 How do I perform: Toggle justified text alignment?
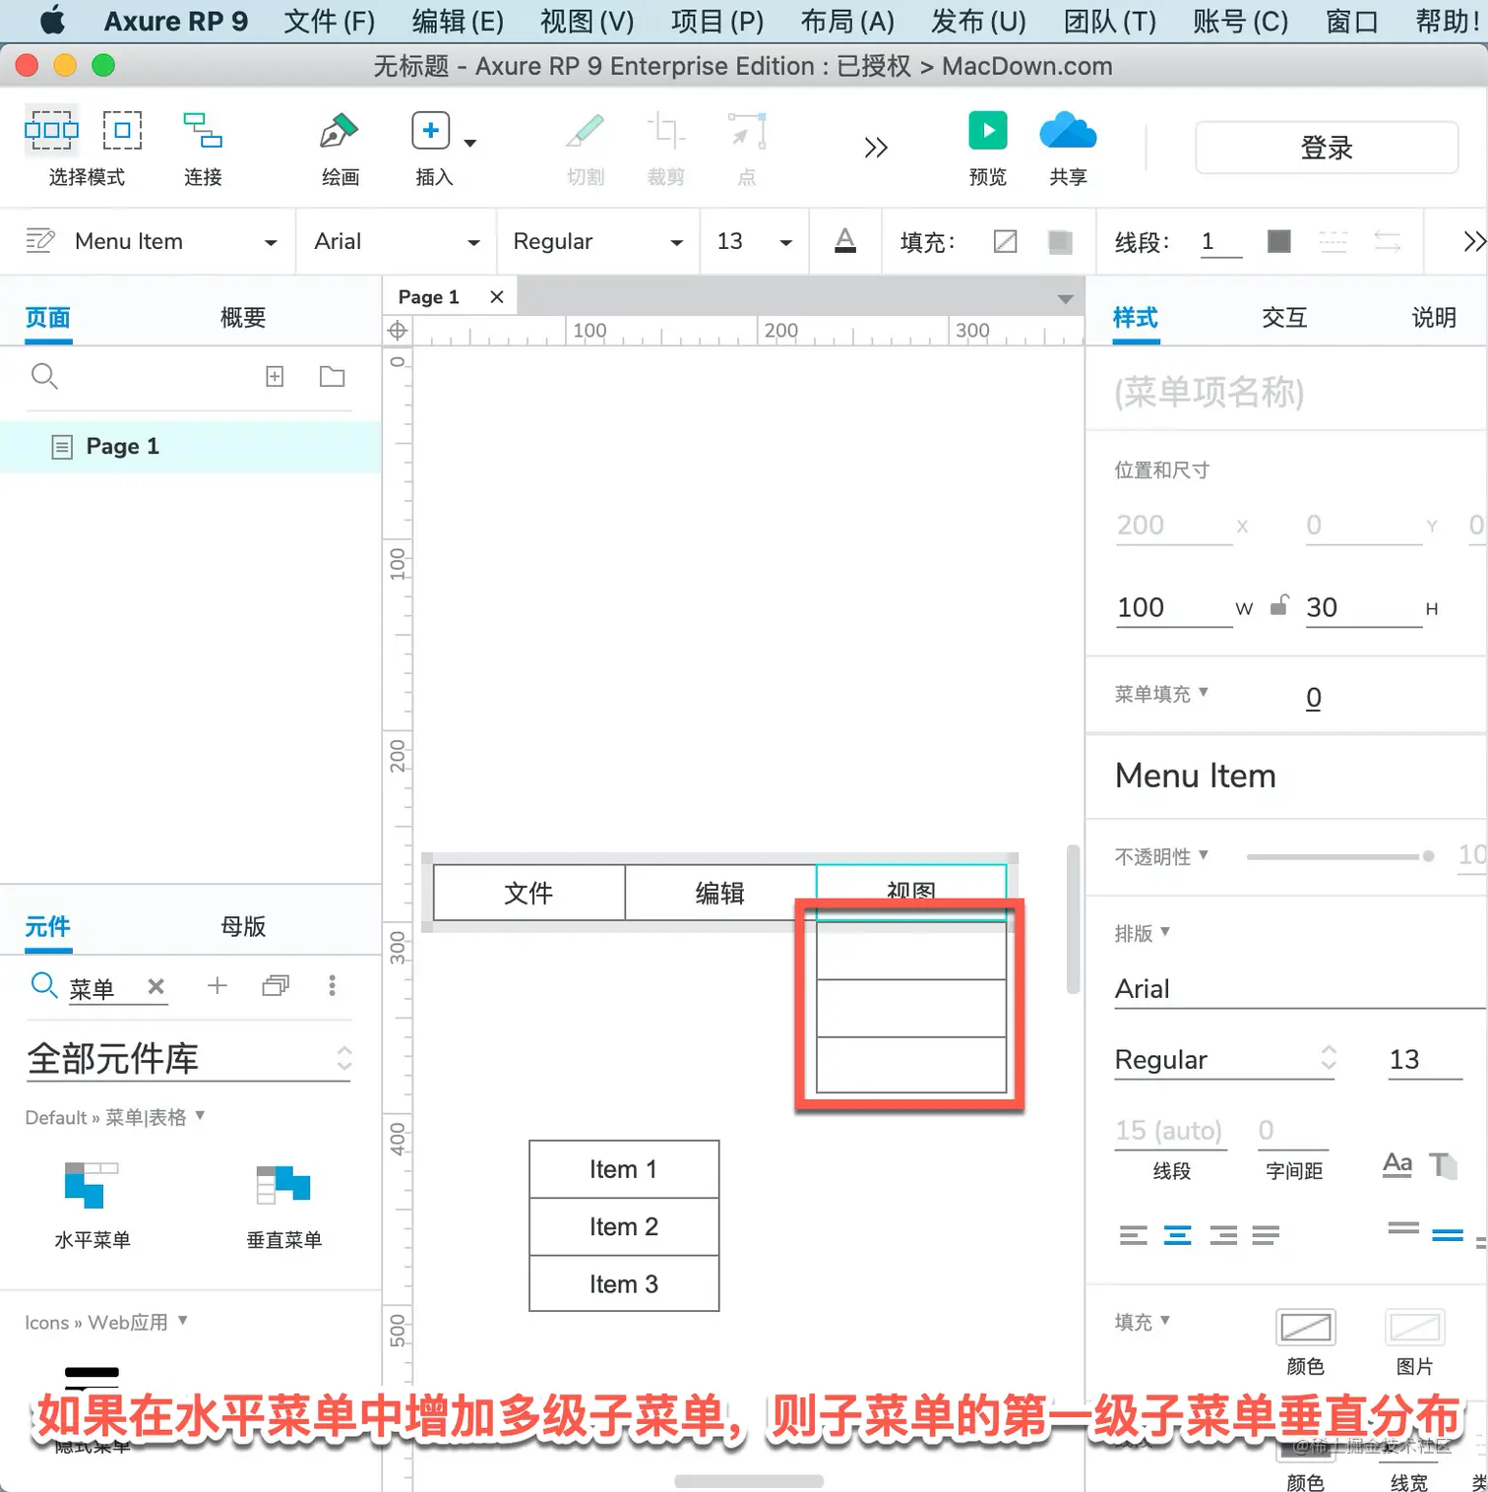pos(1267,1235)
